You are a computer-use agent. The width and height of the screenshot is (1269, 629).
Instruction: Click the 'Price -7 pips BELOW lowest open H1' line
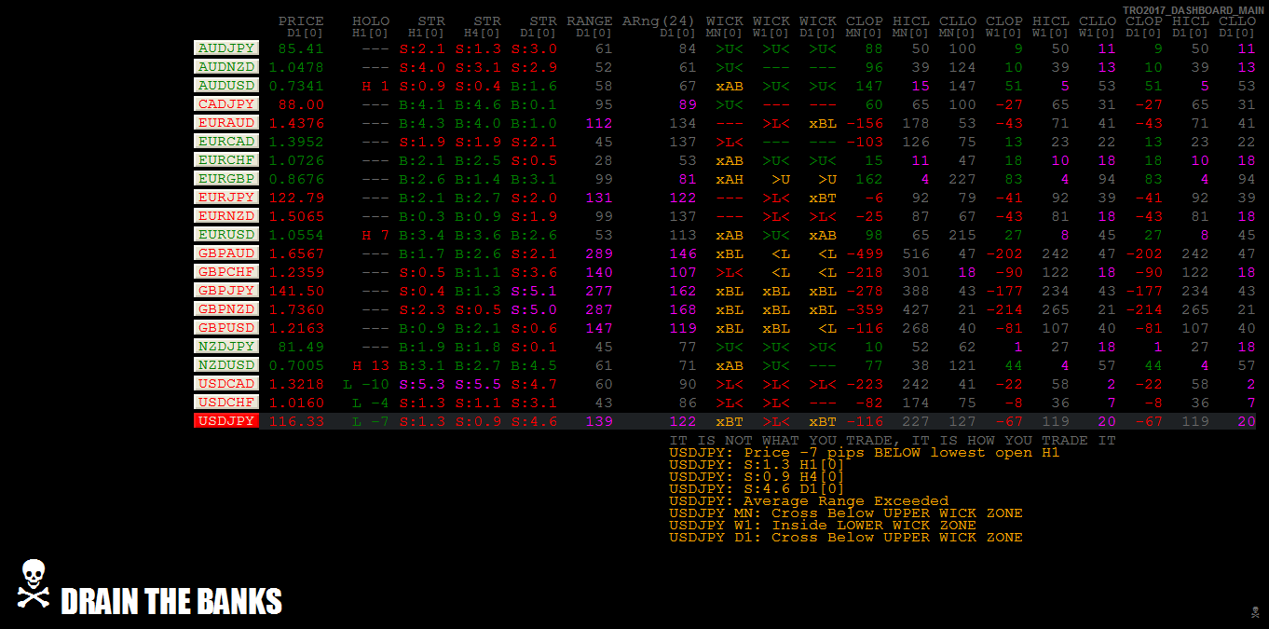tap(865, 452)
